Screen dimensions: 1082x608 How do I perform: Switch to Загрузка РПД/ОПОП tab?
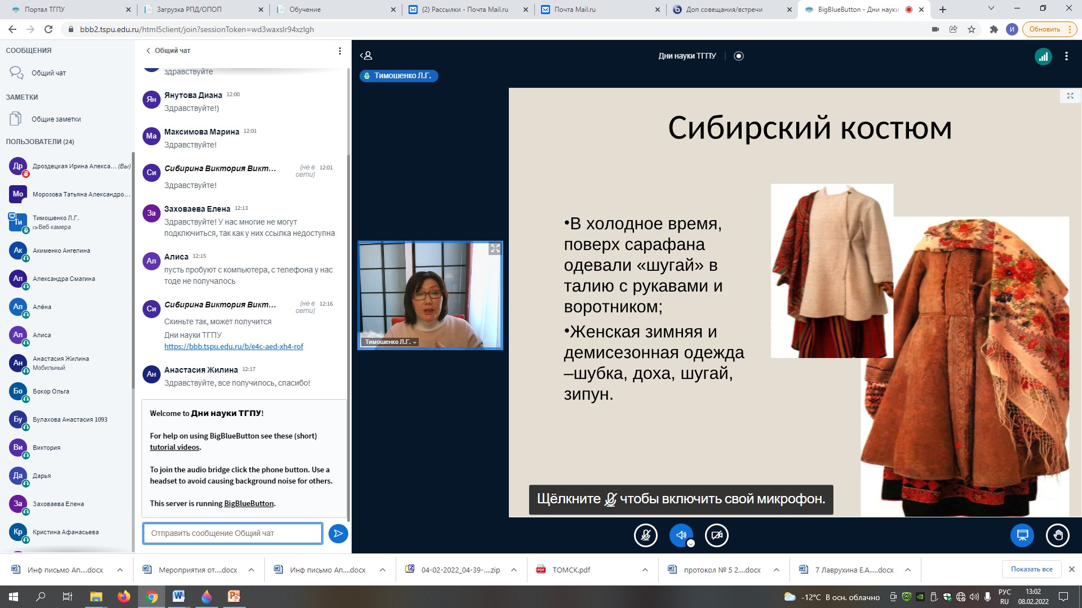(203, 10)
